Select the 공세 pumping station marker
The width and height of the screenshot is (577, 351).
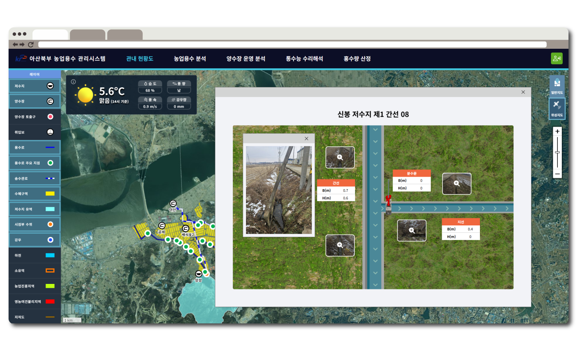point(162,226)
